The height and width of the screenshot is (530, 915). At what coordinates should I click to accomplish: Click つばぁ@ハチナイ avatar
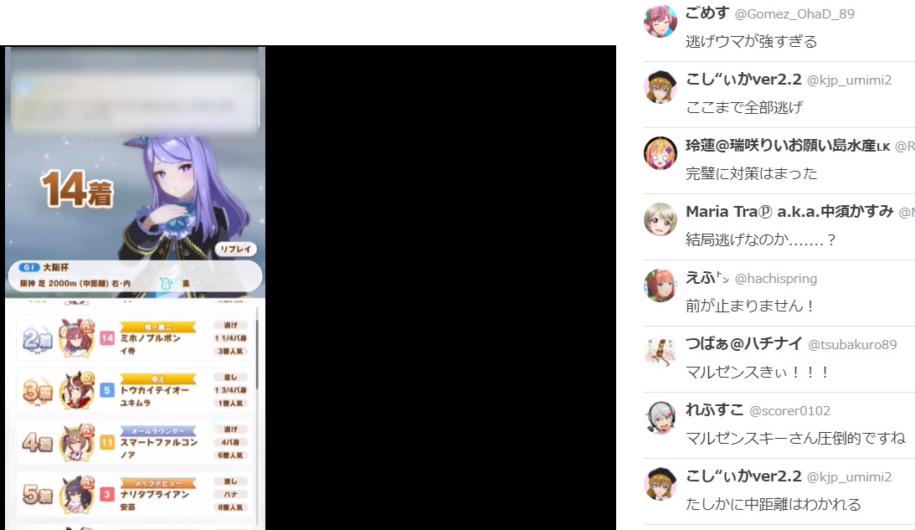pyautogui.click(x=660, y=352)
